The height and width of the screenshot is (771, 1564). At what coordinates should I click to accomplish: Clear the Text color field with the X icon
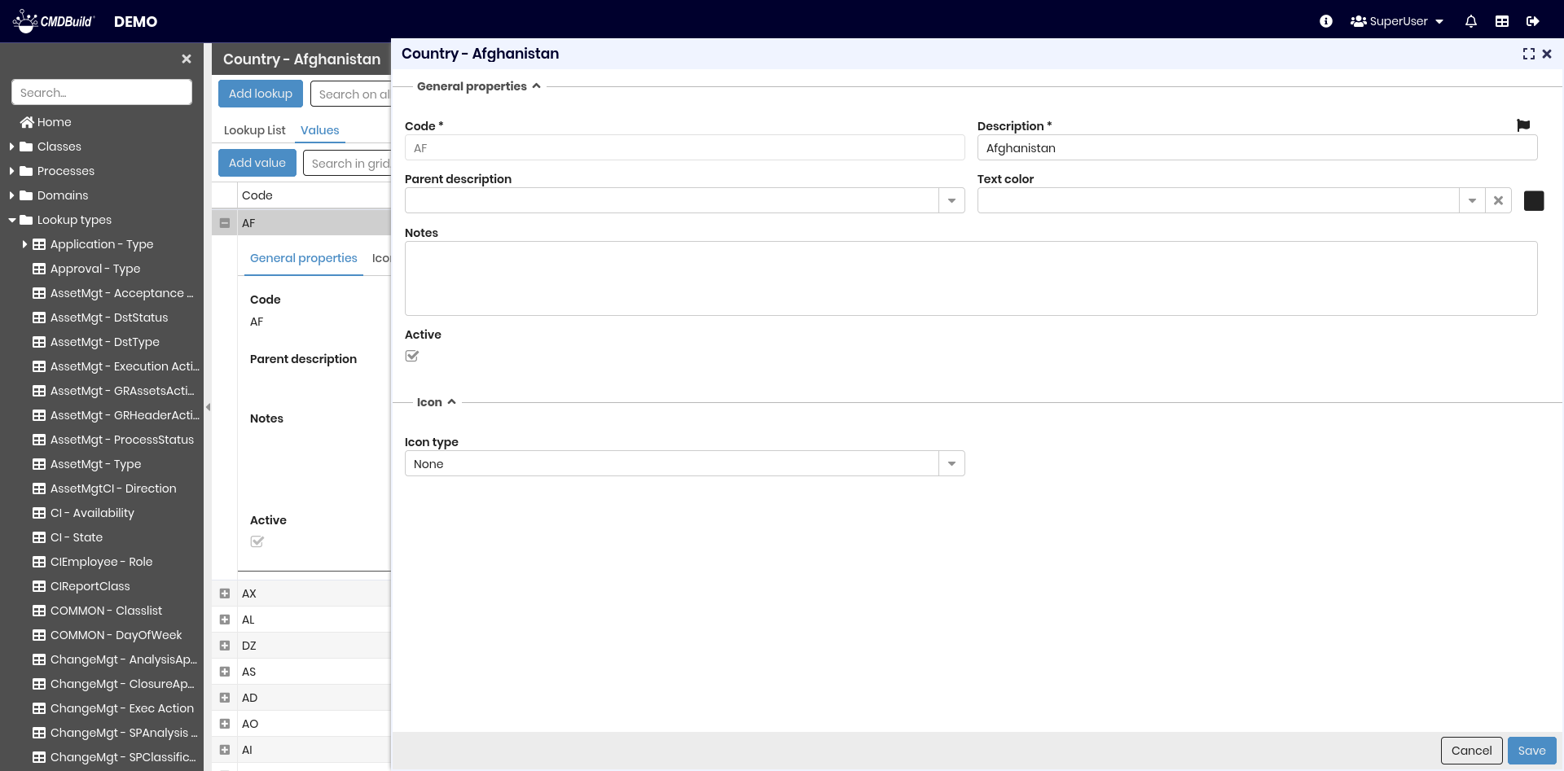coord(1499,200)
